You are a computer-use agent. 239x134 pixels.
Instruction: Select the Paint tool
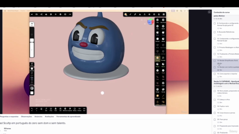click(x=158, y=59)
